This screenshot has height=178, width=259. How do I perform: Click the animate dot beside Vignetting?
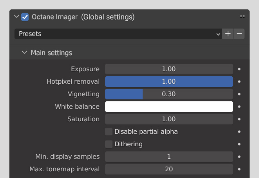click(x=239, y=94)
